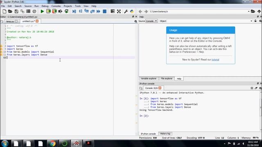Open PYTHONPATH manager python icon
262x147 pixels.
pyautogui.click(x=132, y=11)
